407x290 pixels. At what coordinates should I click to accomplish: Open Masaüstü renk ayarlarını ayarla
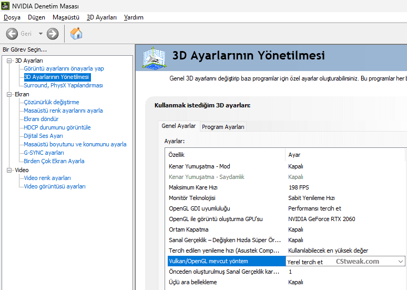coord(63,111)
